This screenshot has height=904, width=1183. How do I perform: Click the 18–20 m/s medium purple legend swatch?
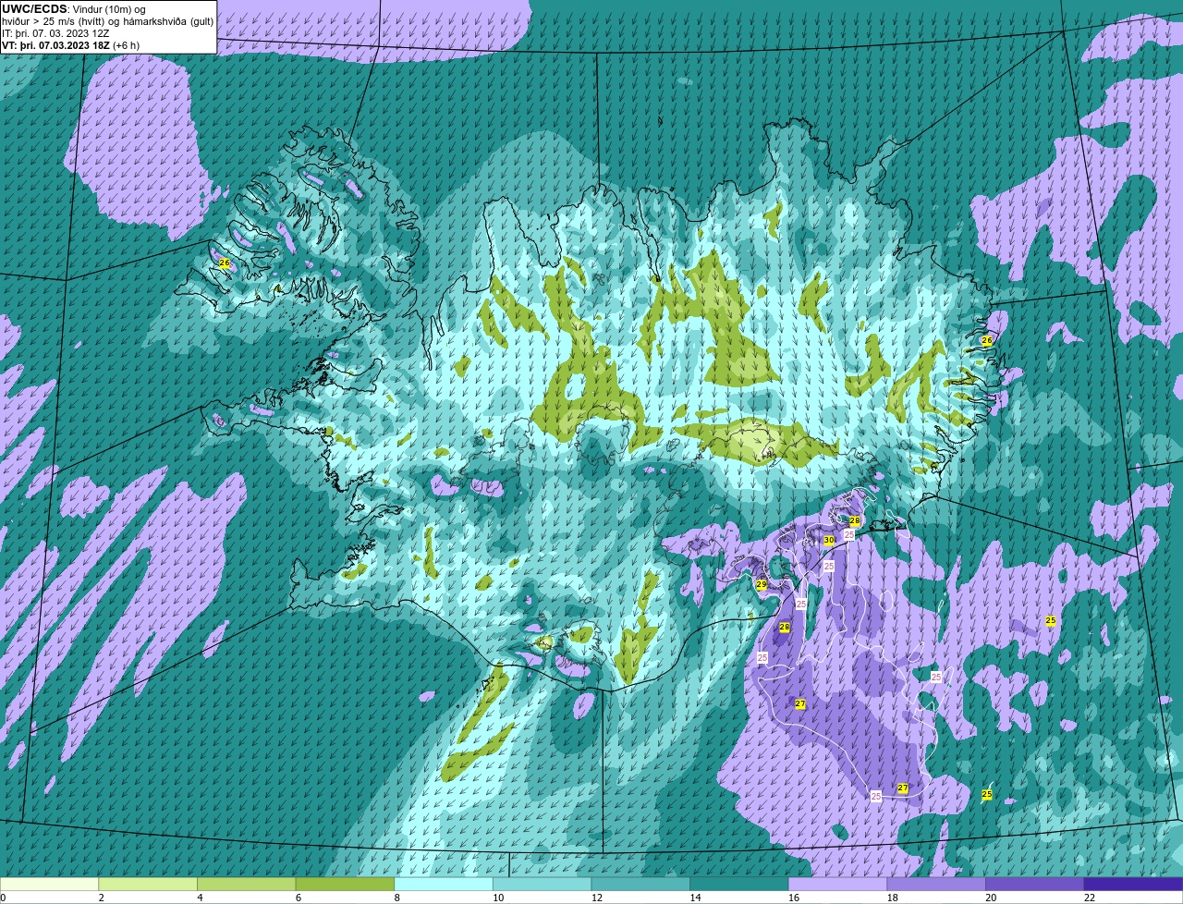[x=936, y=884]
